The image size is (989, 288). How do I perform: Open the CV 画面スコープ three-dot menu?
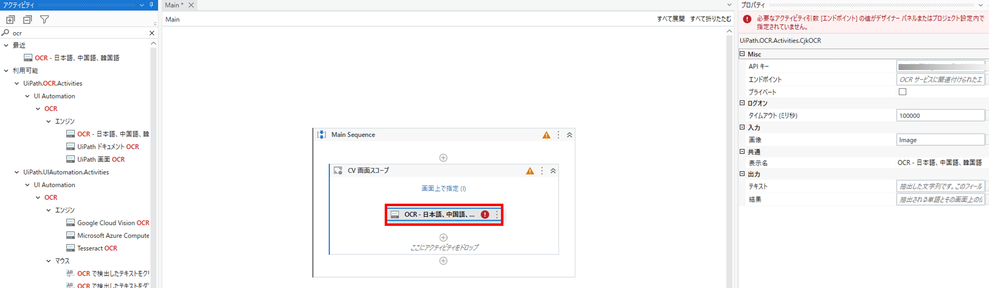pyautogui.click(x=542, y=171)
